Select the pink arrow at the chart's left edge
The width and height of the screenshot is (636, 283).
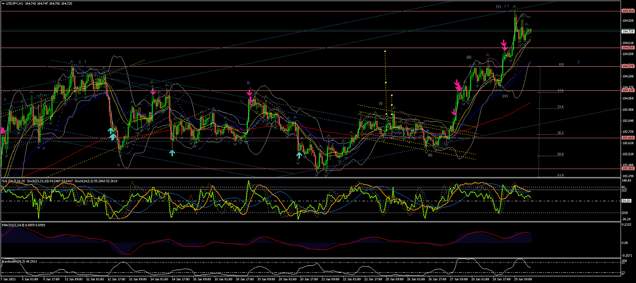(x=2, y=130)
